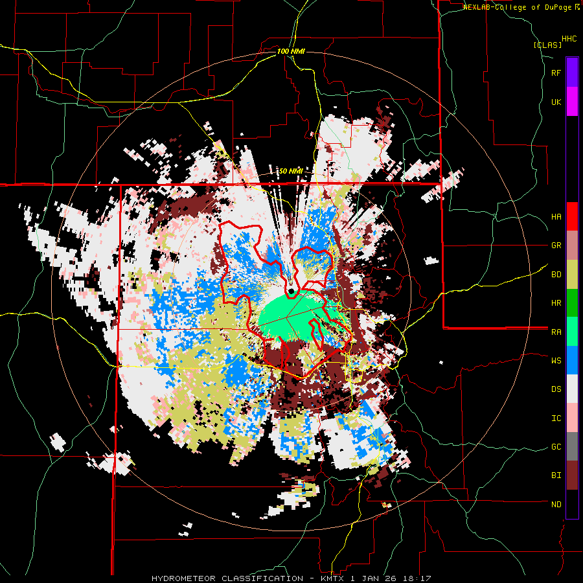The height and width of the screenshot is (583, 583).
Task: Click the HHC product code label
Action: coord(569,39)
